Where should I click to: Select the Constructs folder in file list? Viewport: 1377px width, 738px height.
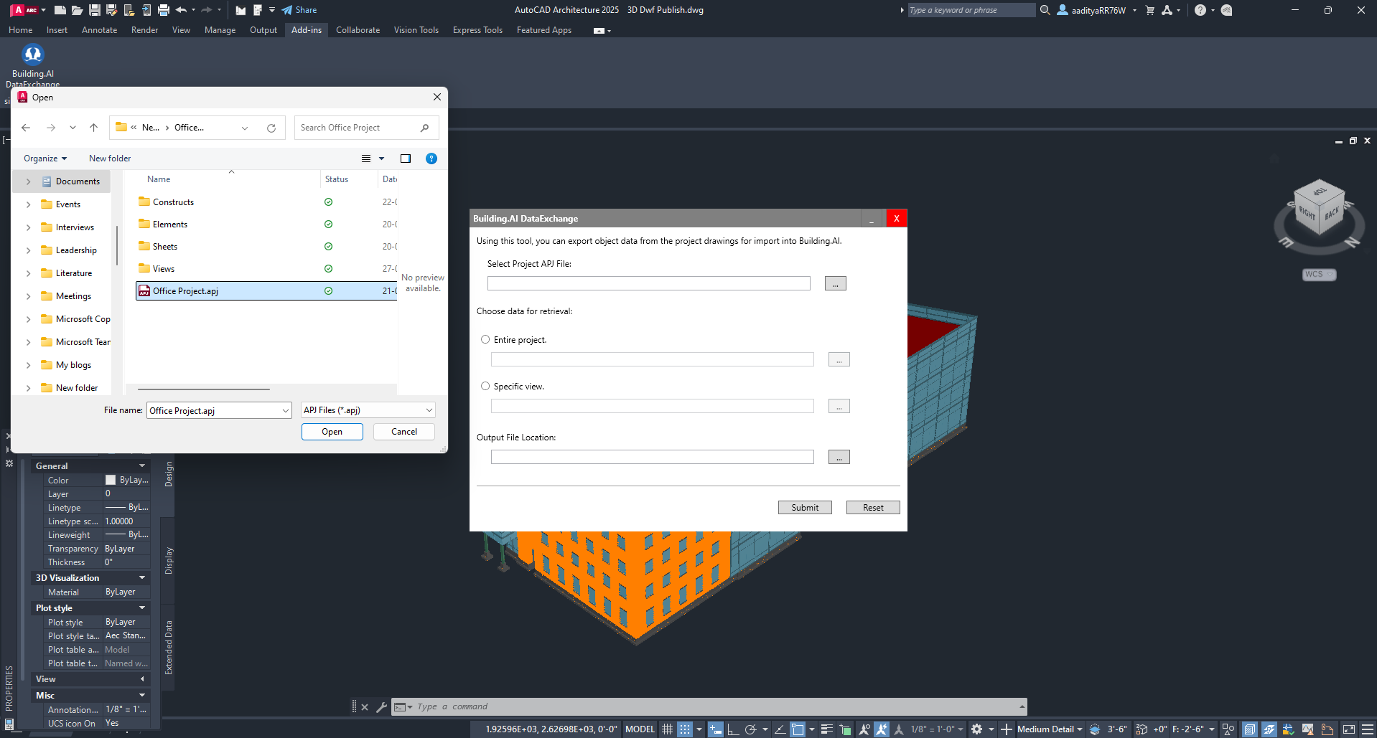173,202
